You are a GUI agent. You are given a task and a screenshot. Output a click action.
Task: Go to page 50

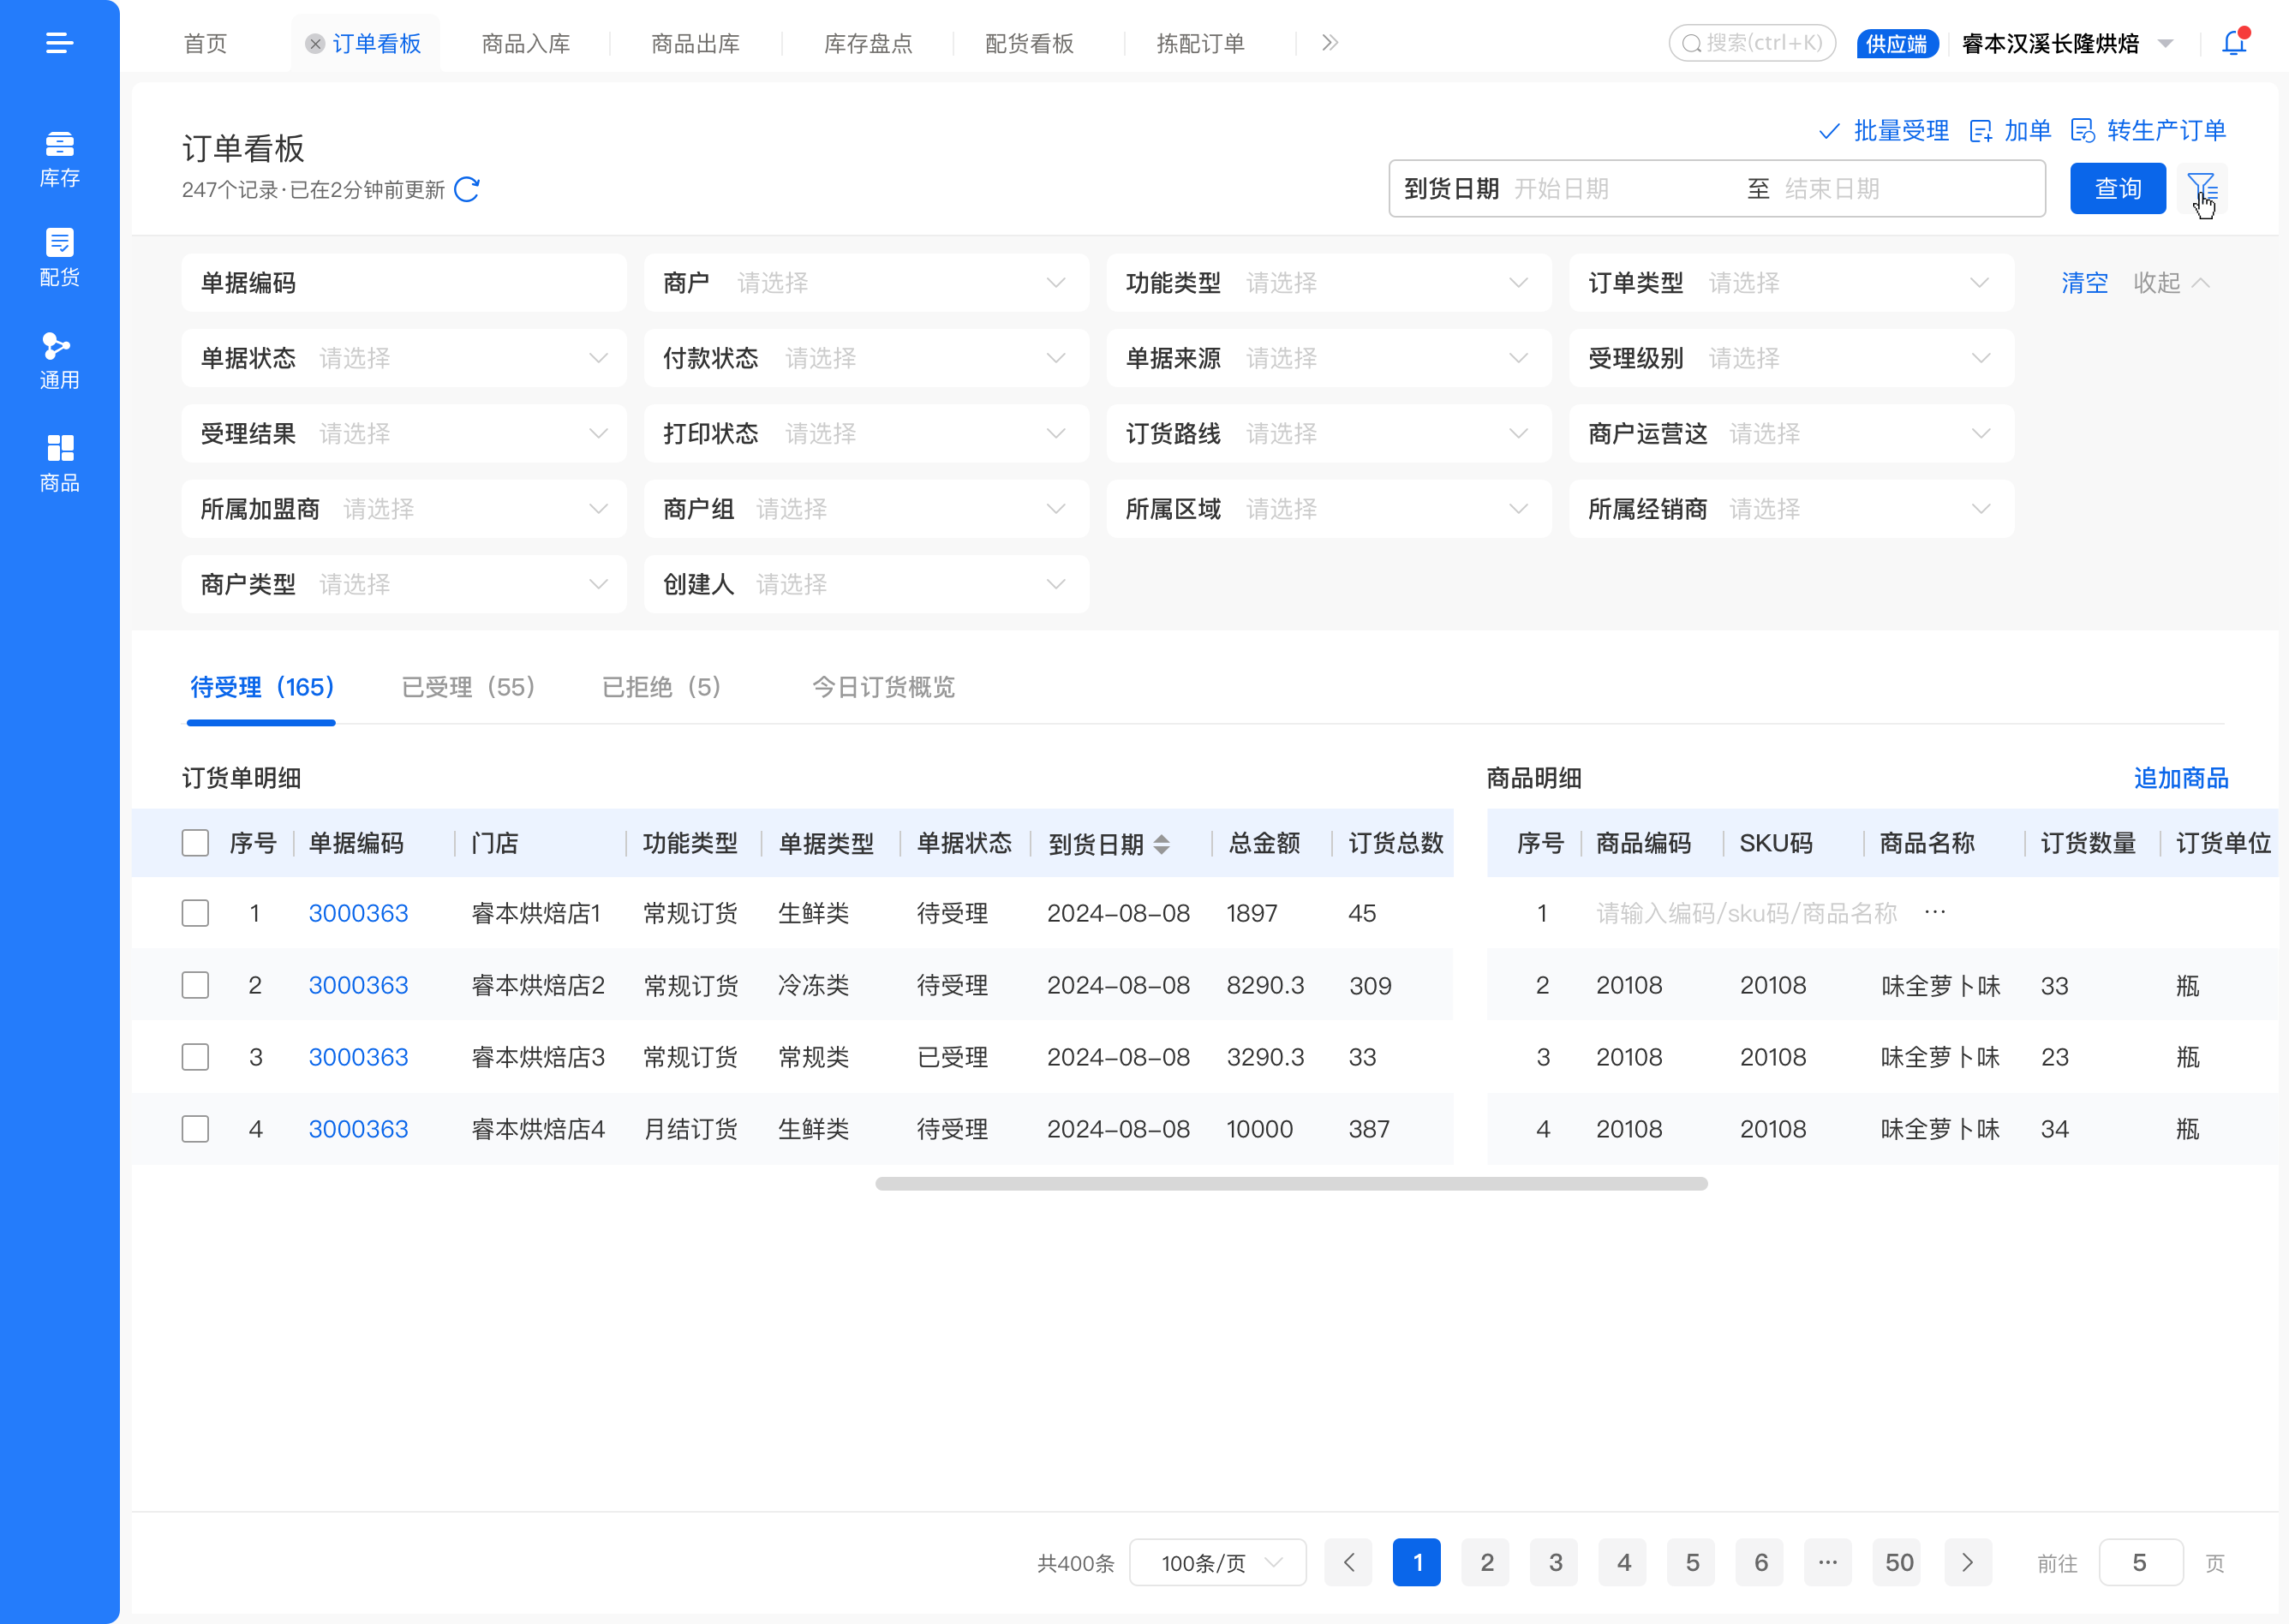tap(1898, 1562)
